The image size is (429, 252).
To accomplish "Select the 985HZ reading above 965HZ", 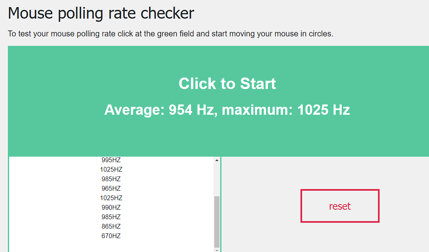I will [x=111, y=179].
